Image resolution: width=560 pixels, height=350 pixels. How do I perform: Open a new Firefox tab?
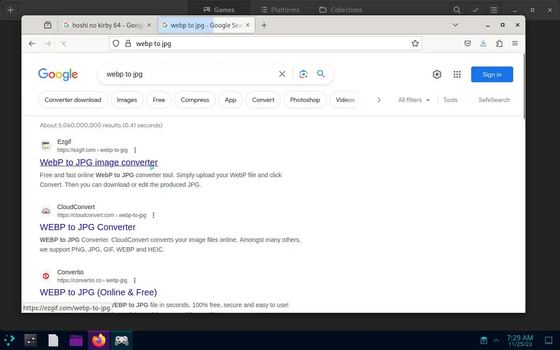click(264, 25)
